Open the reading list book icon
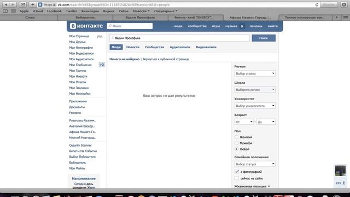This screenshot has height=197, width=350. coord(5,11)
